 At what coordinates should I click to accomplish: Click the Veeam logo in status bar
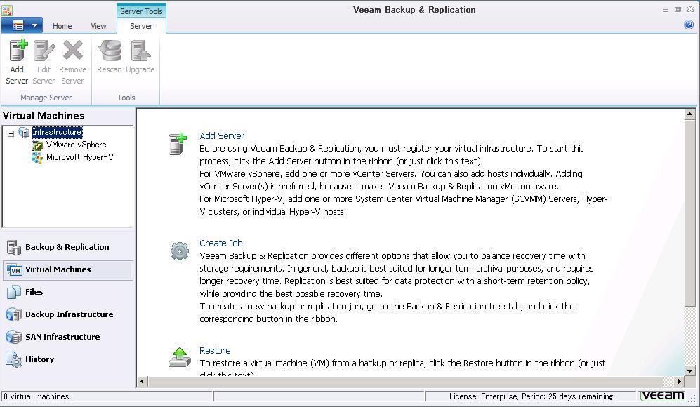pyautogui.click(x=663, y=396)
